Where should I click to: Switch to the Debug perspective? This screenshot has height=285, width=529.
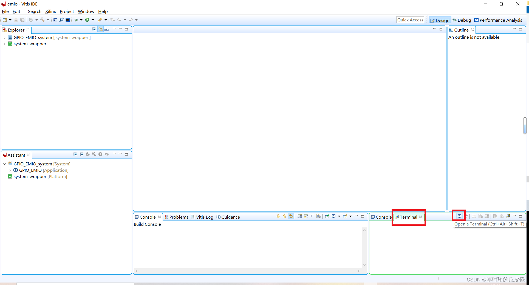pos(462,20)
